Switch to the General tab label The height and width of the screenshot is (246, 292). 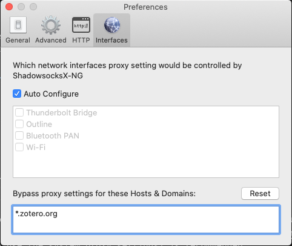click(x=18, y=40)
